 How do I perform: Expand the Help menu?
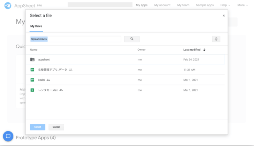[x=225, y=5]
